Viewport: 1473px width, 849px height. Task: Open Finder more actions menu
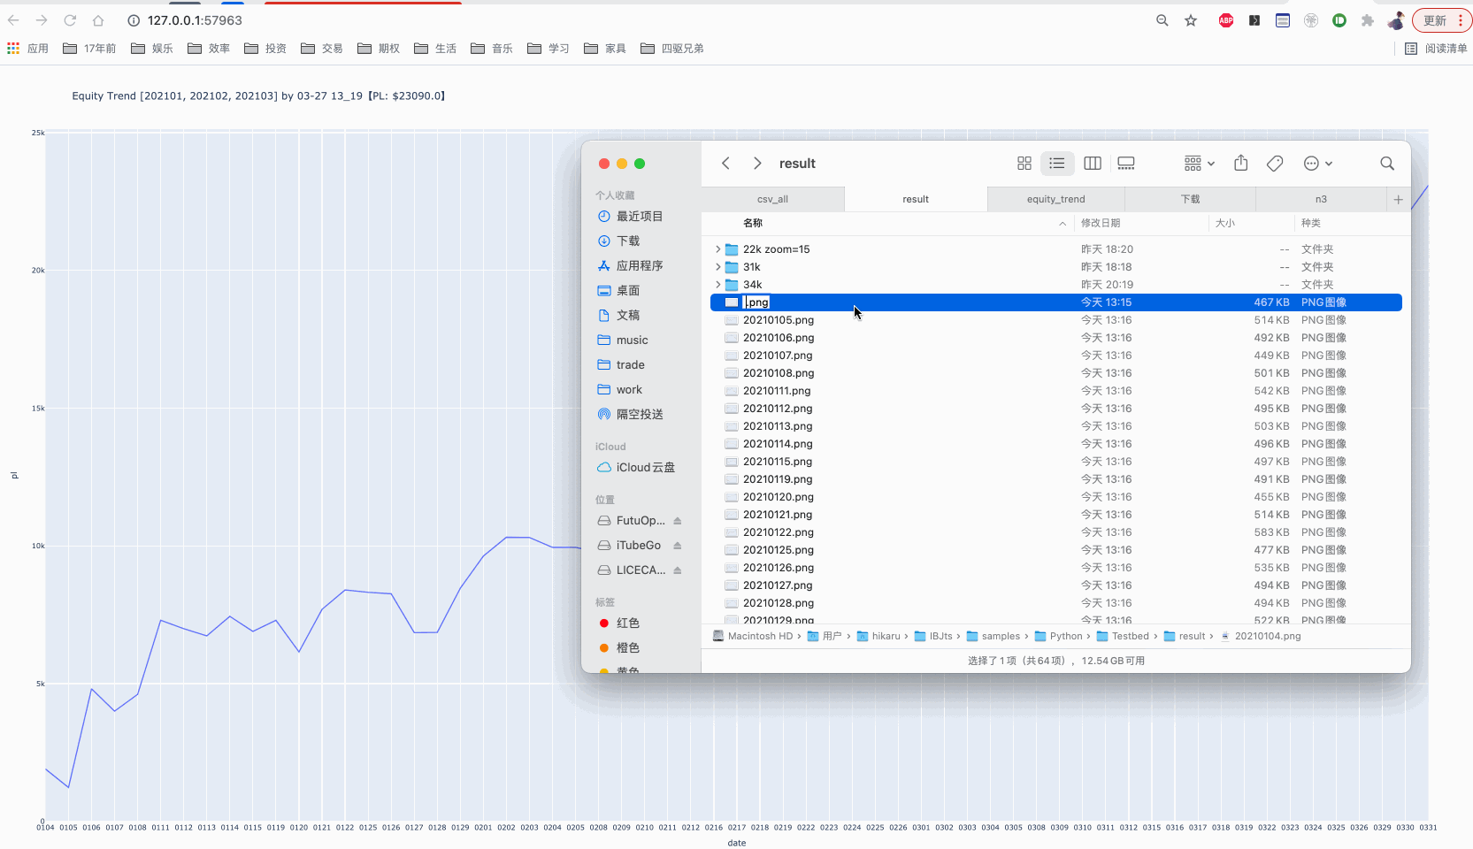point(1318,164)
